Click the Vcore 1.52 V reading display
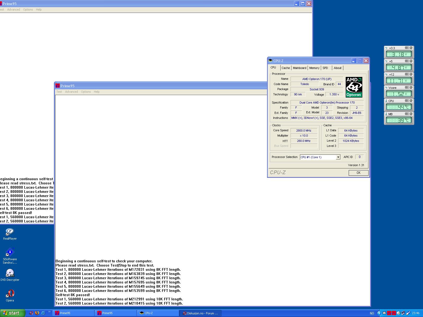The width and height of the screenshot is (423, 317). click(x=399, y=94)
